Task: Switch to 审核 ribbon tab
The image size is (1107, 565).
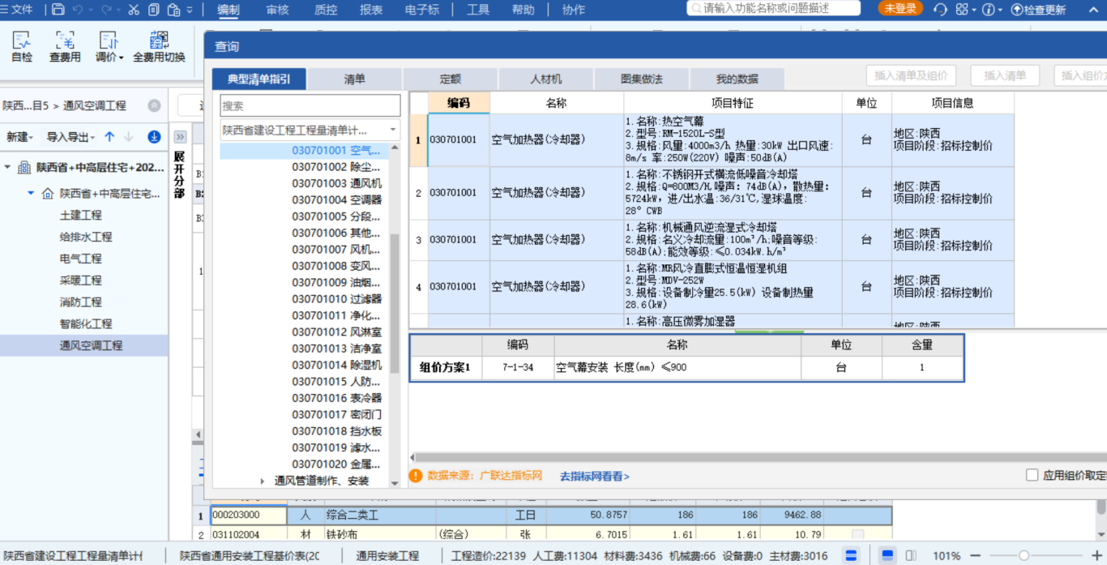Action: coord(277,10)
